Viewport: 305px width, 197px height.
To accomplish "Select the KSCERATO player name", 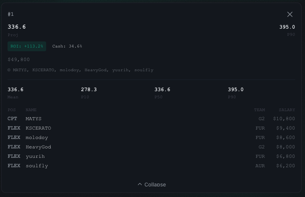I will pos(38,128).
